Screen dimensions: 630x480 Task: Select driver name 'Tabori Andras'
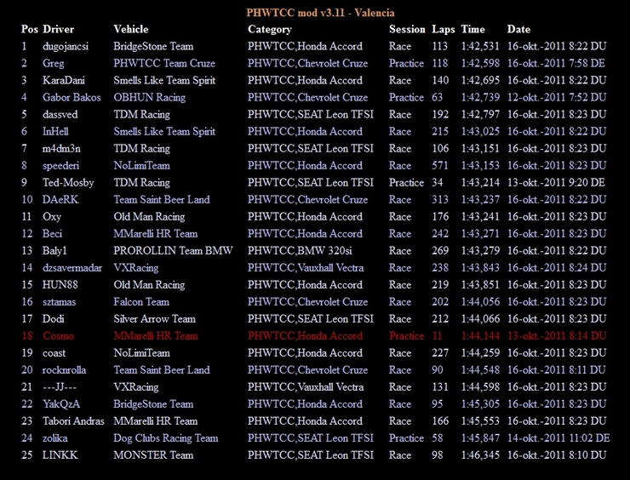tap(73, 421)
